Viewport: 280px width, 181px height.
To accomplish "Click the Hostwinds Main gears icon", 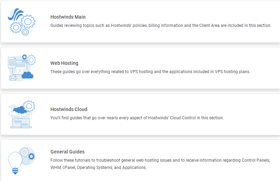I will 21,23.
